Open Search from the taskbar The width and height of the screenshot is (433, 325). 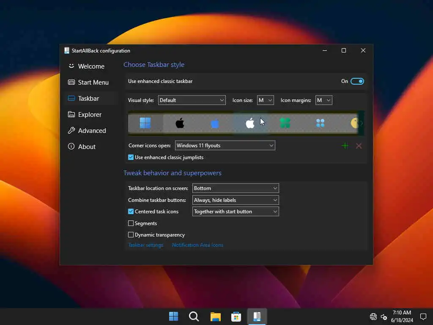[x=194, y=317]
